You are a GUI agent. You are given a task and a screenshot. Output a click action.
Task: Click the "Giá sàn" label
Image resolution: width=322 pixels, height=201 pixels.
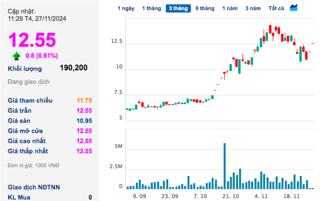19,121
